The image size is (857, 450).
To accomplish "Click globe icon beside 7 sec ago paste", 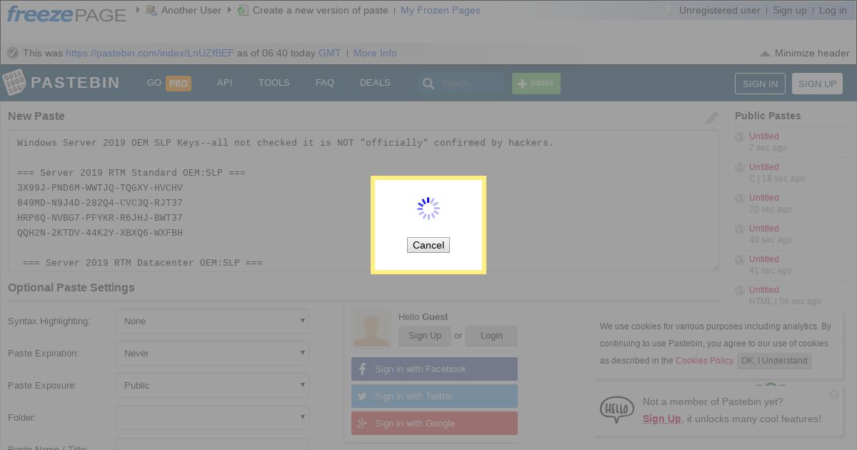I will (740, 137).
